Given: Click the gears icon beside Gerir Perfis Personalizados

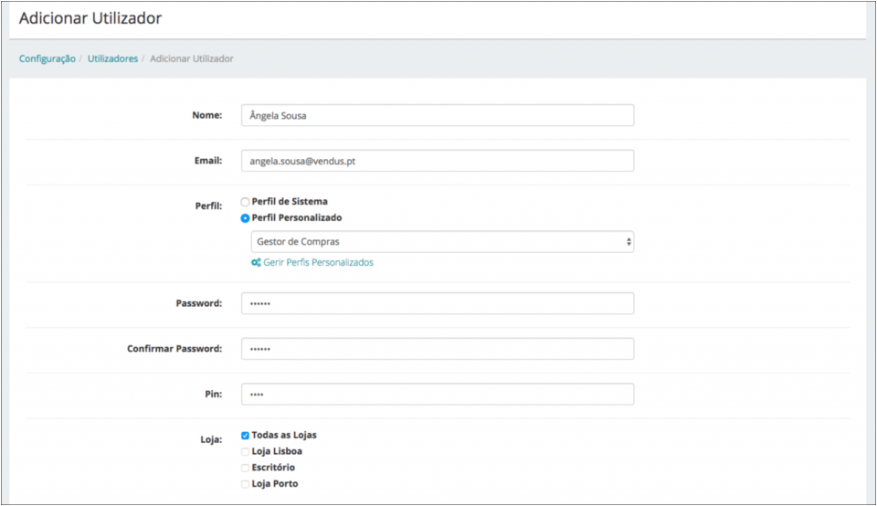Looking at the screenshot, I should [256, 263].
